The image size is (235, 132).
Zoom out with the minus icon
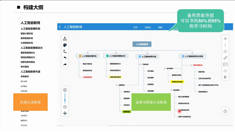(x=65, y=107)
